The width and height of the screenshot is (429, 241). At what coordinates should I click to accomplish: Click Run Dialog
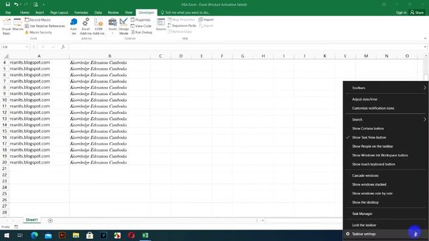(x=141, y=32)
